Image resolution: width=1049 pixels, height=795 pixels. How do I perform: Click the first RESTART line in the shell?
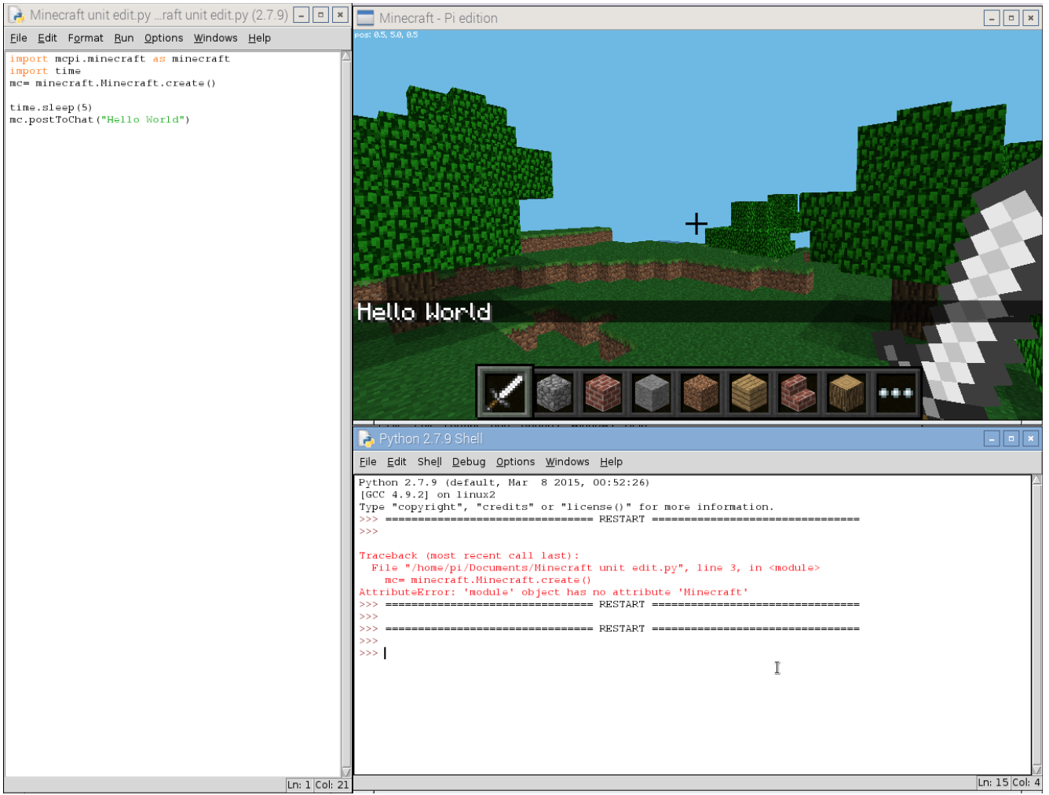[x=609, y=519]
